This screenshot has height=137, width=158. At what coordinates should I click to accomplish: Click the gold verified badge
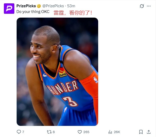point(39,6)
